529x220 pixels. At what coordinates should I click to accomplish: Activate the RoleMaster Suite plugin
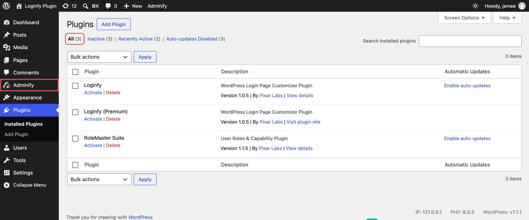[x=93, y=145]
